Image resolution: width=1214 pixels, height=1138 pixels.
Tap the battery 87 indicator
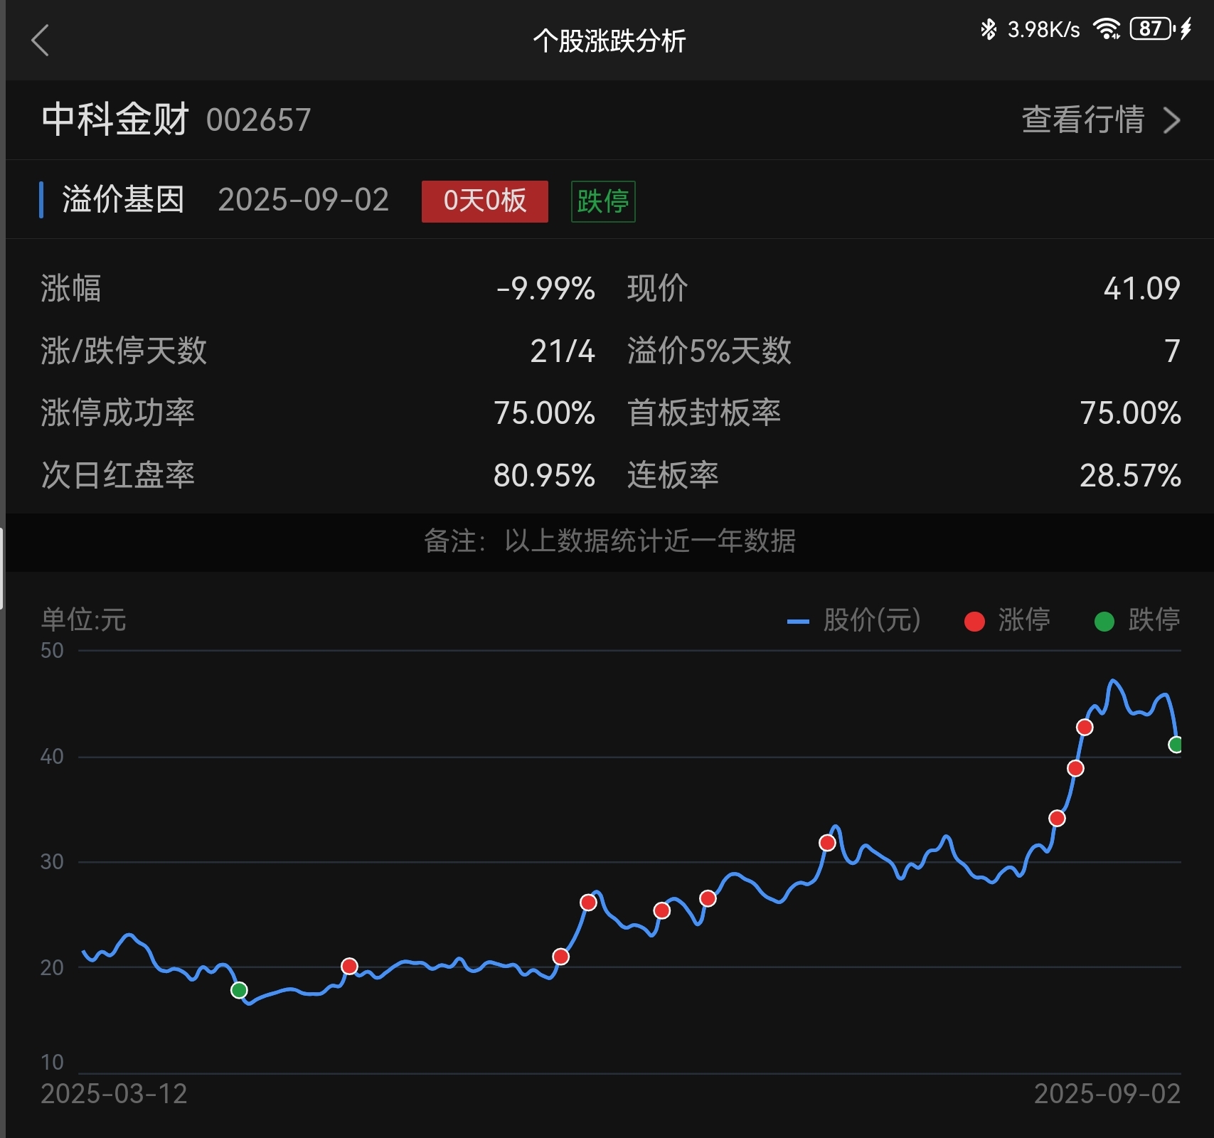[x=1152, y=29]
